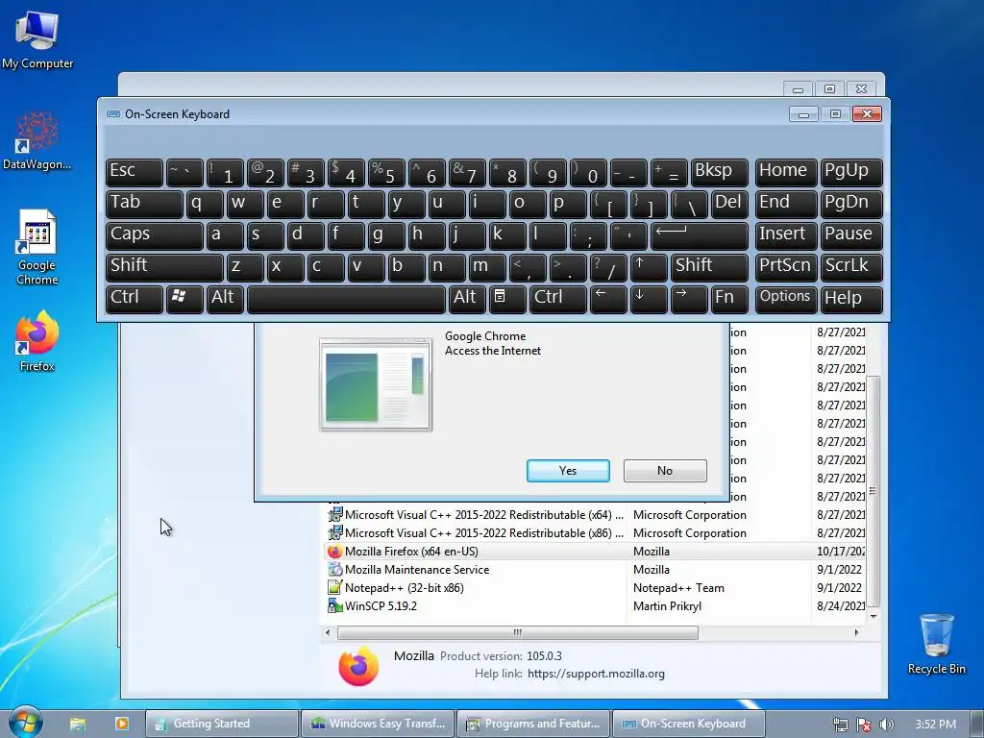Viewport: 984px width, 738px height.
Task: Click the left arrow key
Action: point(608,299)
